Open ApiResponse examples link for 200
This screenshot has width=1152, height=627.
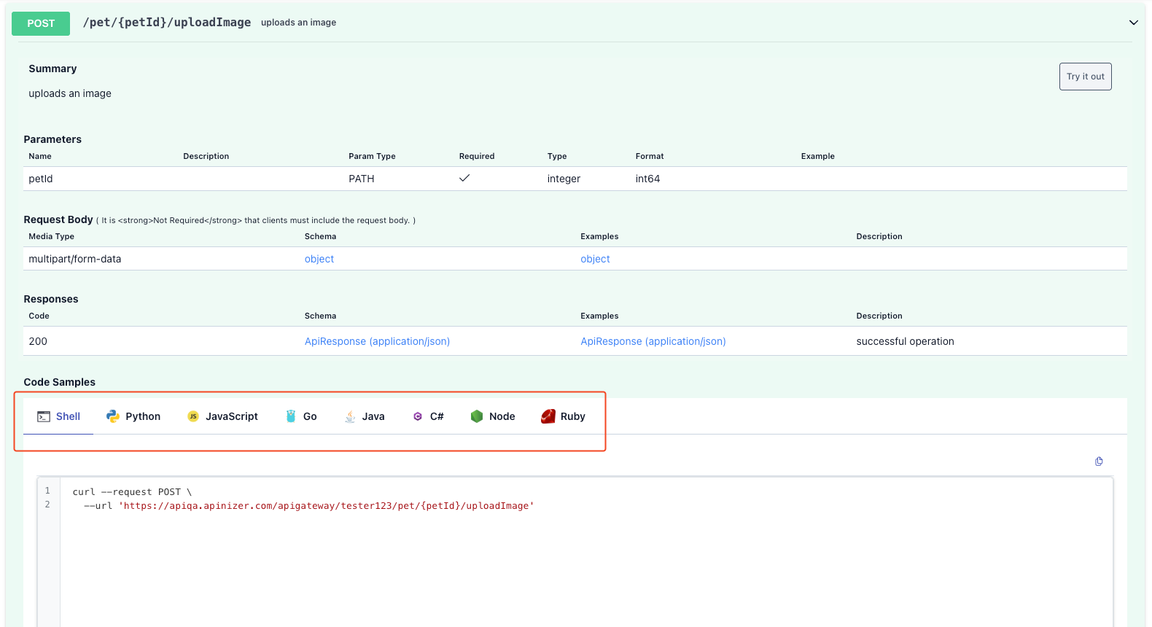click(x=653, y=341)
